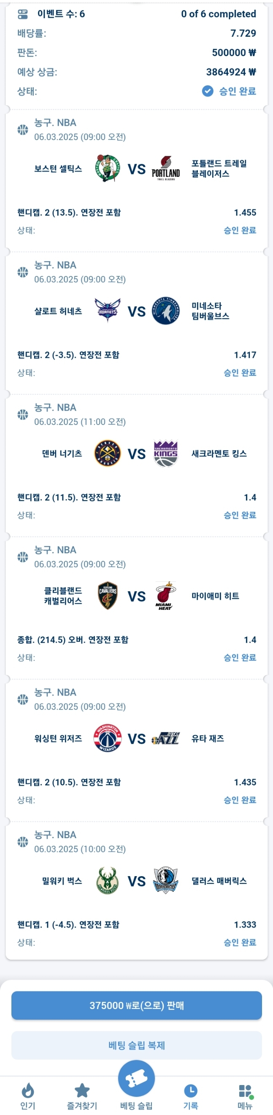Viewport: 273px width, 1115px height.
Task: Tap the Miami Heat logo
Action: 165,595
